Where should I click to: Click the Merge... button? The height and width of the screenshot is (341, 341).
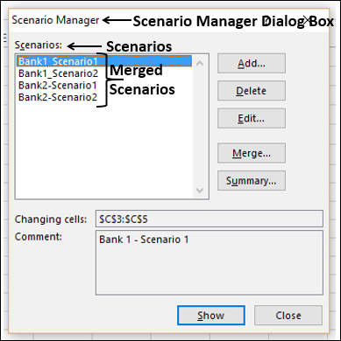tap(252, 153)
